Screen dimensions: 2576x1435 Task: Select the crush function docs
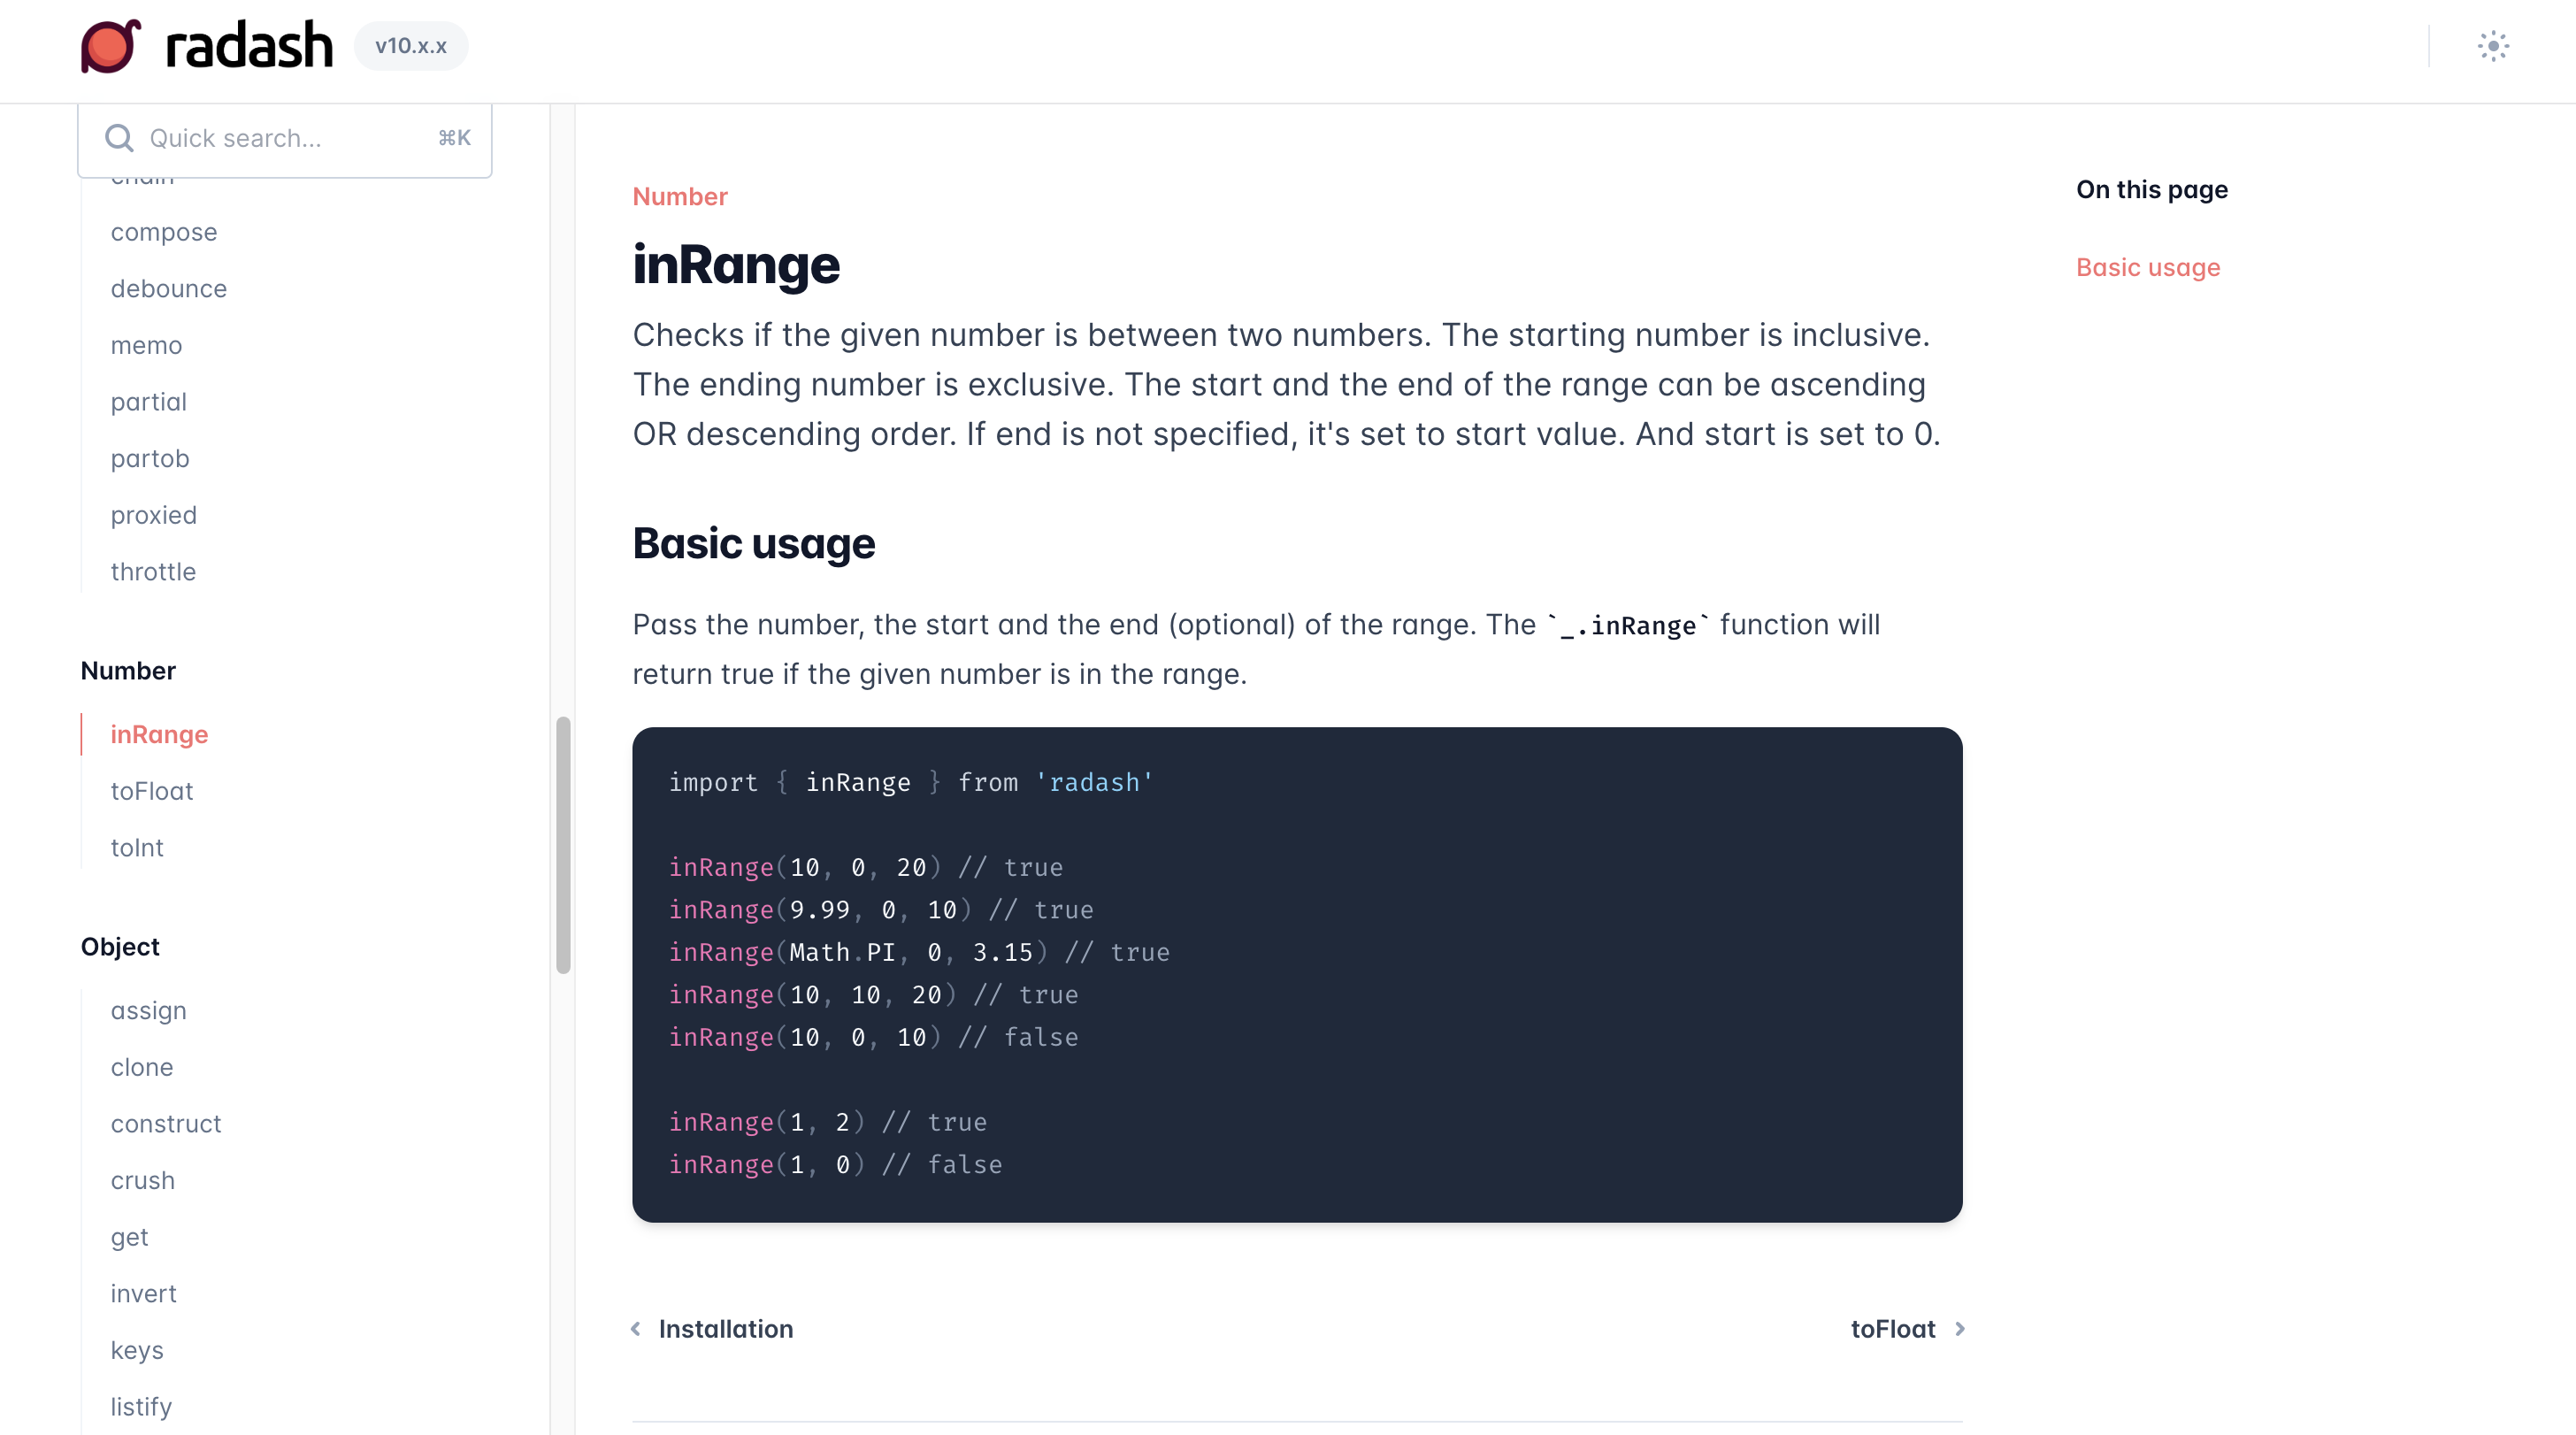pyautogui.click(x=143, y=1180)
